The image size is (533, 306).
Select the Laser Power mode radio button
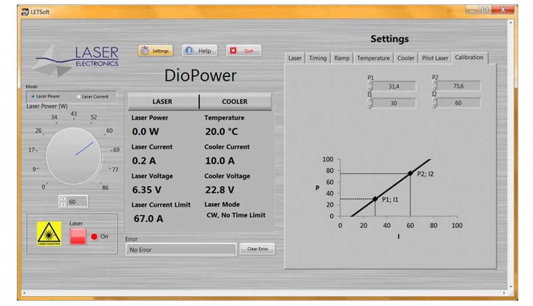33,96
